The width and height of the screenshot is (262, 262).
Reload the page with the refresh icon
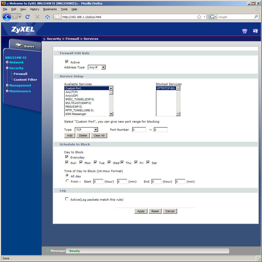pos(28,17)
